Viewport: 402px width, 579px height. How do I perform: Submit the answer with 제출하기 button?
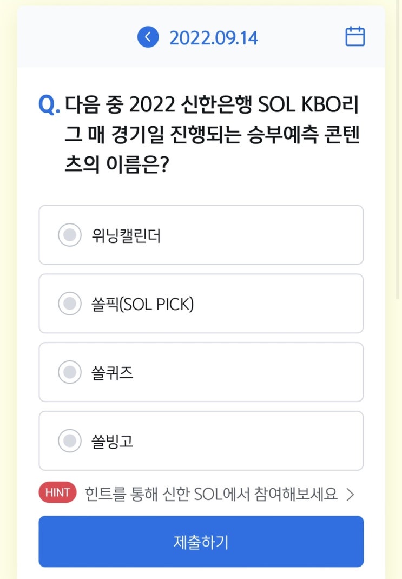pos(201,541)
